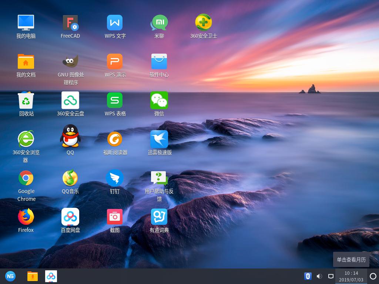Viewport: 379px width, 284px height.
Task: Open the FreeCAD desktop icon
Action: pyautogui.click(x=70, y=23)
